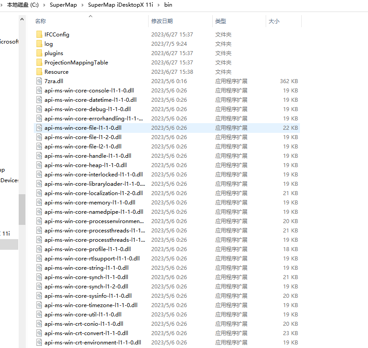Click the IFCConfig folder icon
Screen dimensions: 368x348
pos(39,35)
